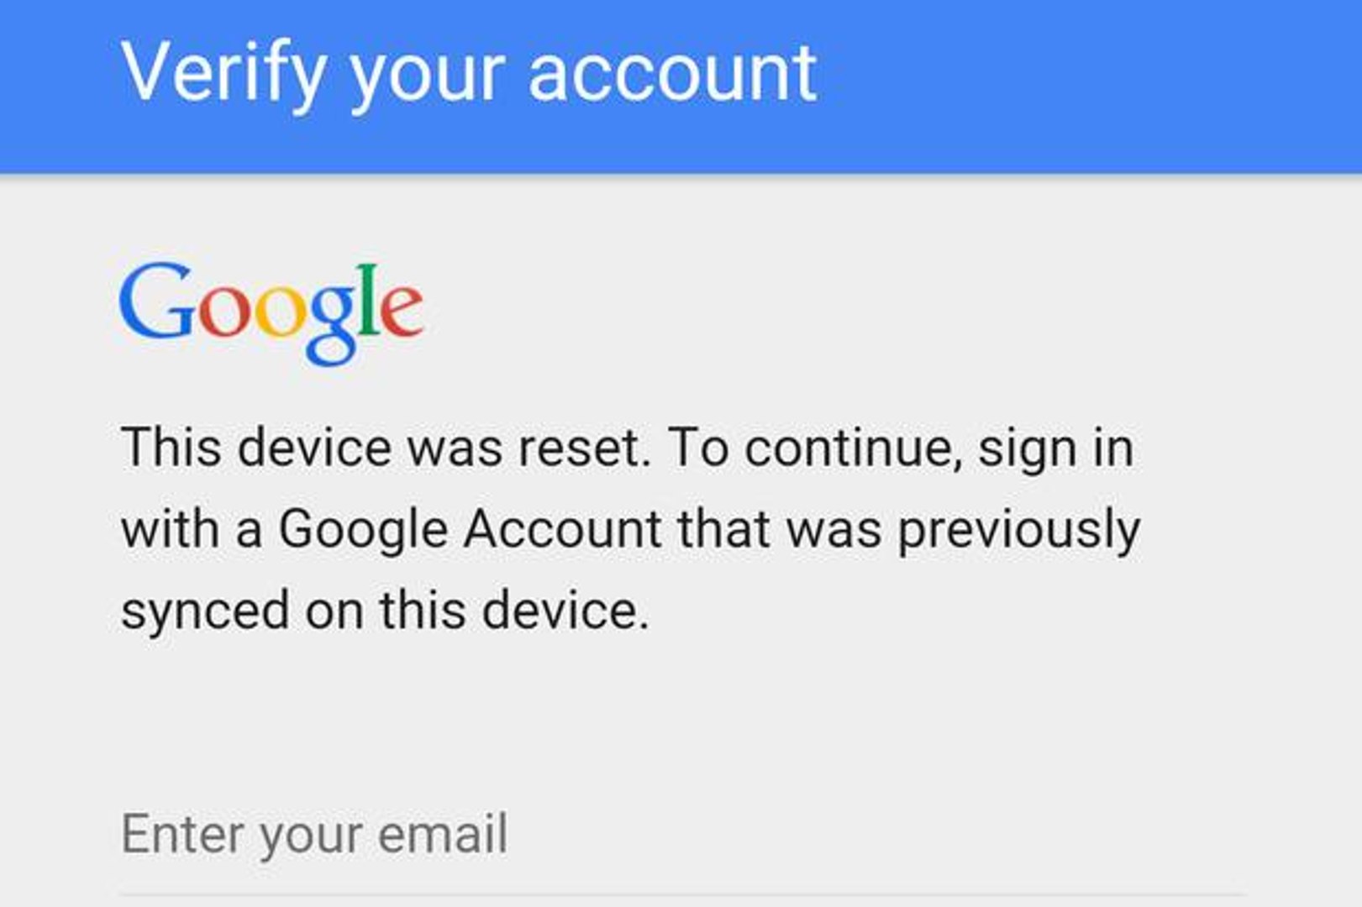Focus the email placeholder text
This screenshot has height=907, width=1362.
coord(314,834)
